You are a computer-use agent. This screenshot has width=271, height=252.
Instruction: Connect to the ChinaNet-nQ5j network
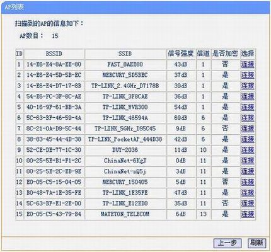click(248, 171)
